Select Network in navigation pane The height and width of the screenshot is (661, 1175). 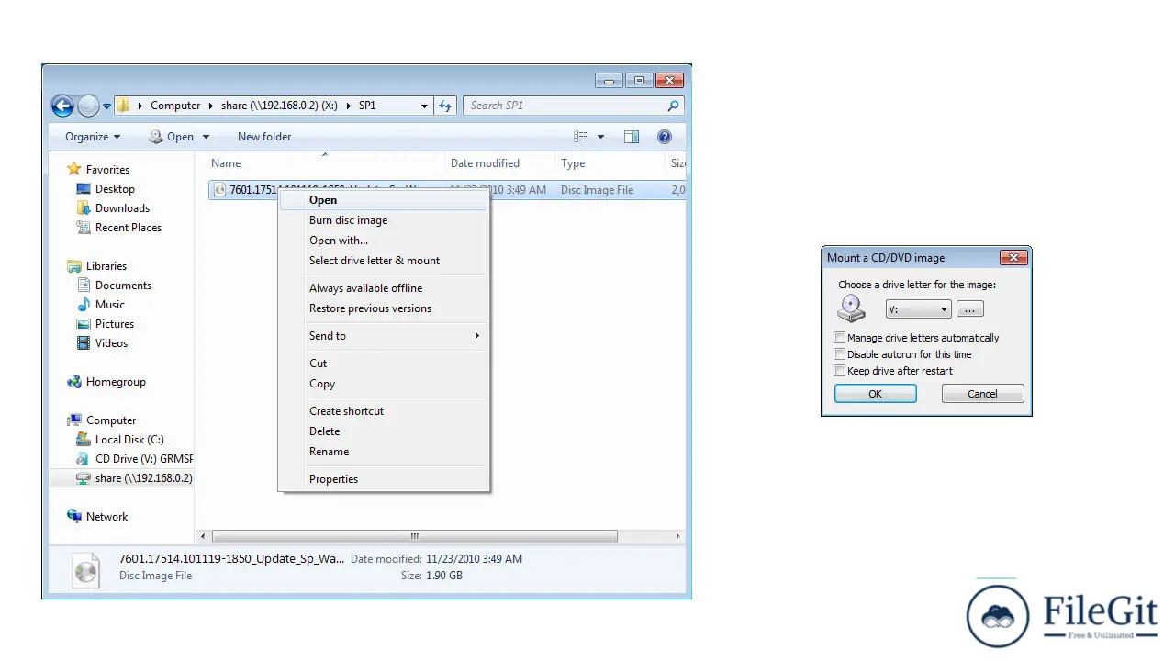tap(106, 517)
